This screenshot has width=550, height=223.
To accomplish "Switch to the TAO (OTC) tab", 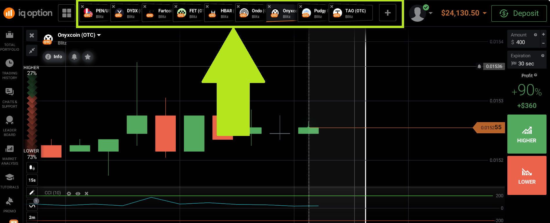I will coord(351,13).
